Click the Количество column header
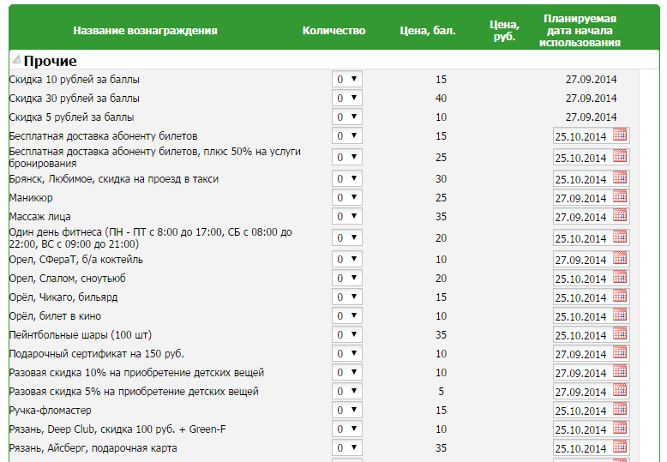This screenshot has width=667, height=462. pos(333,31)
